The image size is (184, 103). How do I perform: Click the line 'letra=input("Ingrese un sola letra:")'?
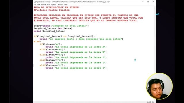[61, 26]
